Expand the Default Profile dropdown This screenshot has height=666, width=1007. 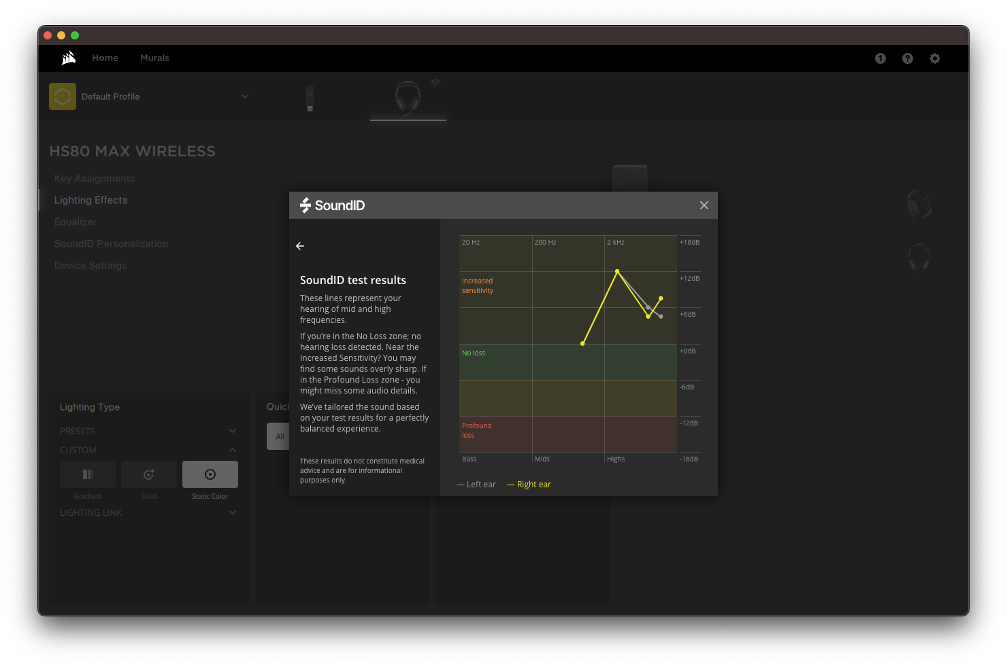(x=245, y=97)
